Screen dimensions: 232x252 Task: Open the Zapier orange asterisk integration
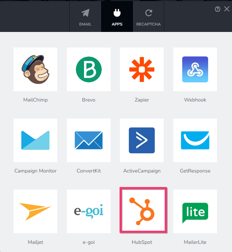(142, 69)
